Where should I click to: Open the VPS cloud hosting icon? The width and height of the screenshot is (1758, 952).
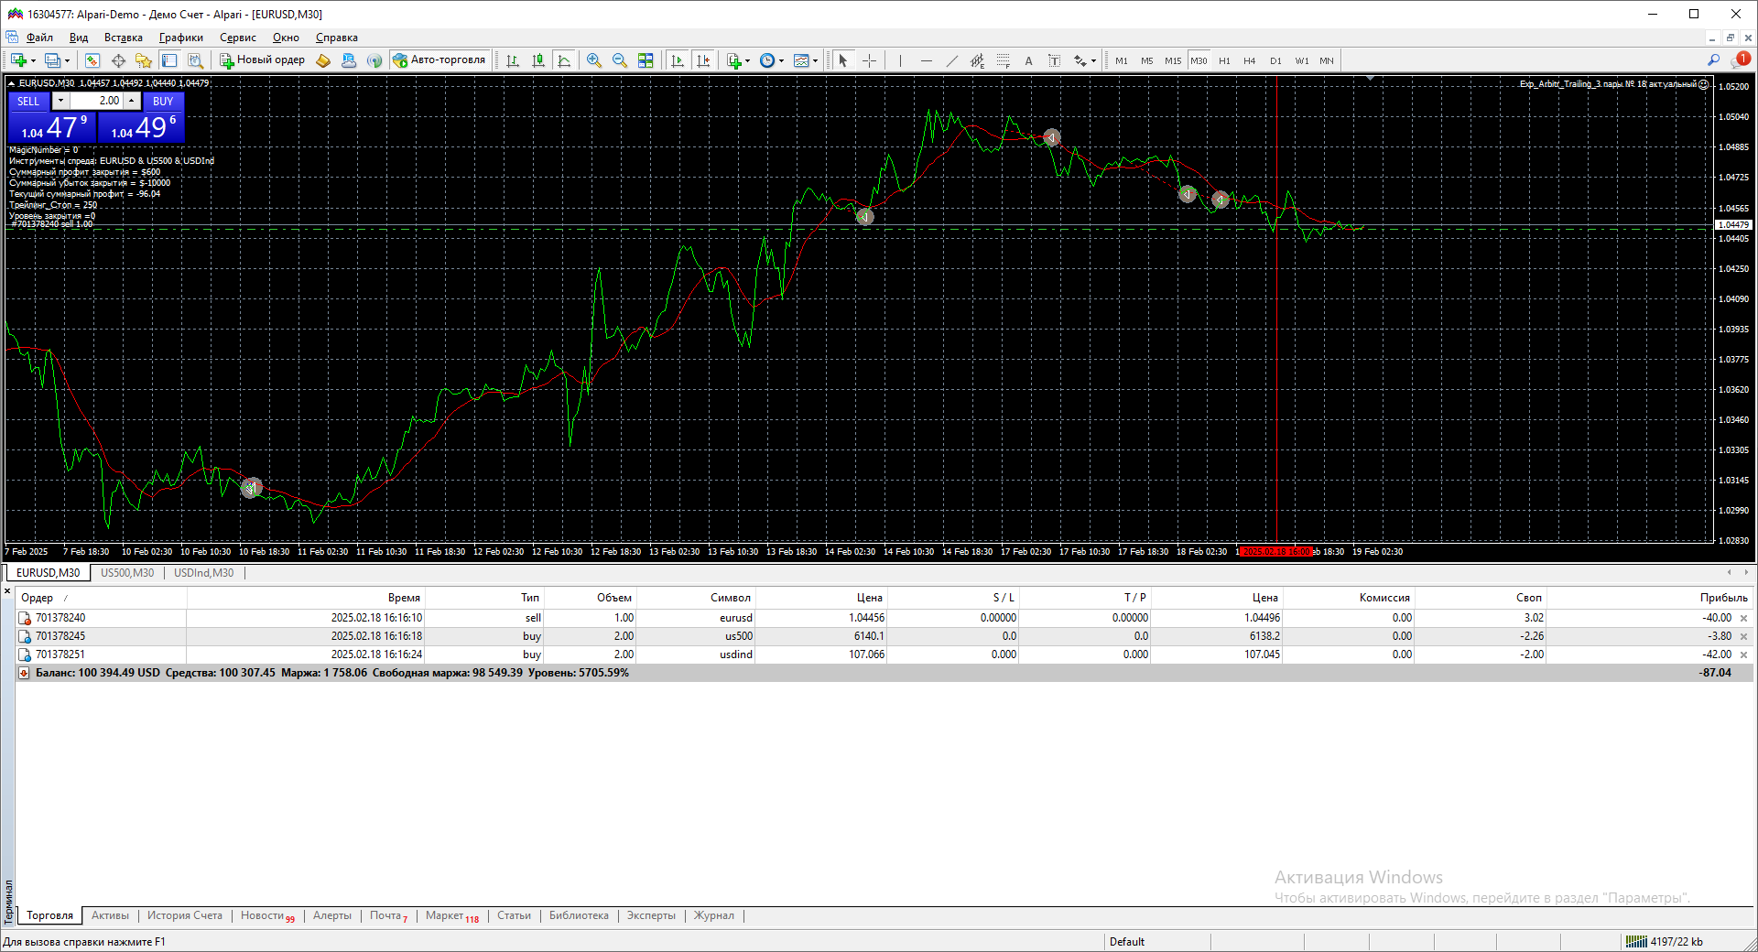349,60
